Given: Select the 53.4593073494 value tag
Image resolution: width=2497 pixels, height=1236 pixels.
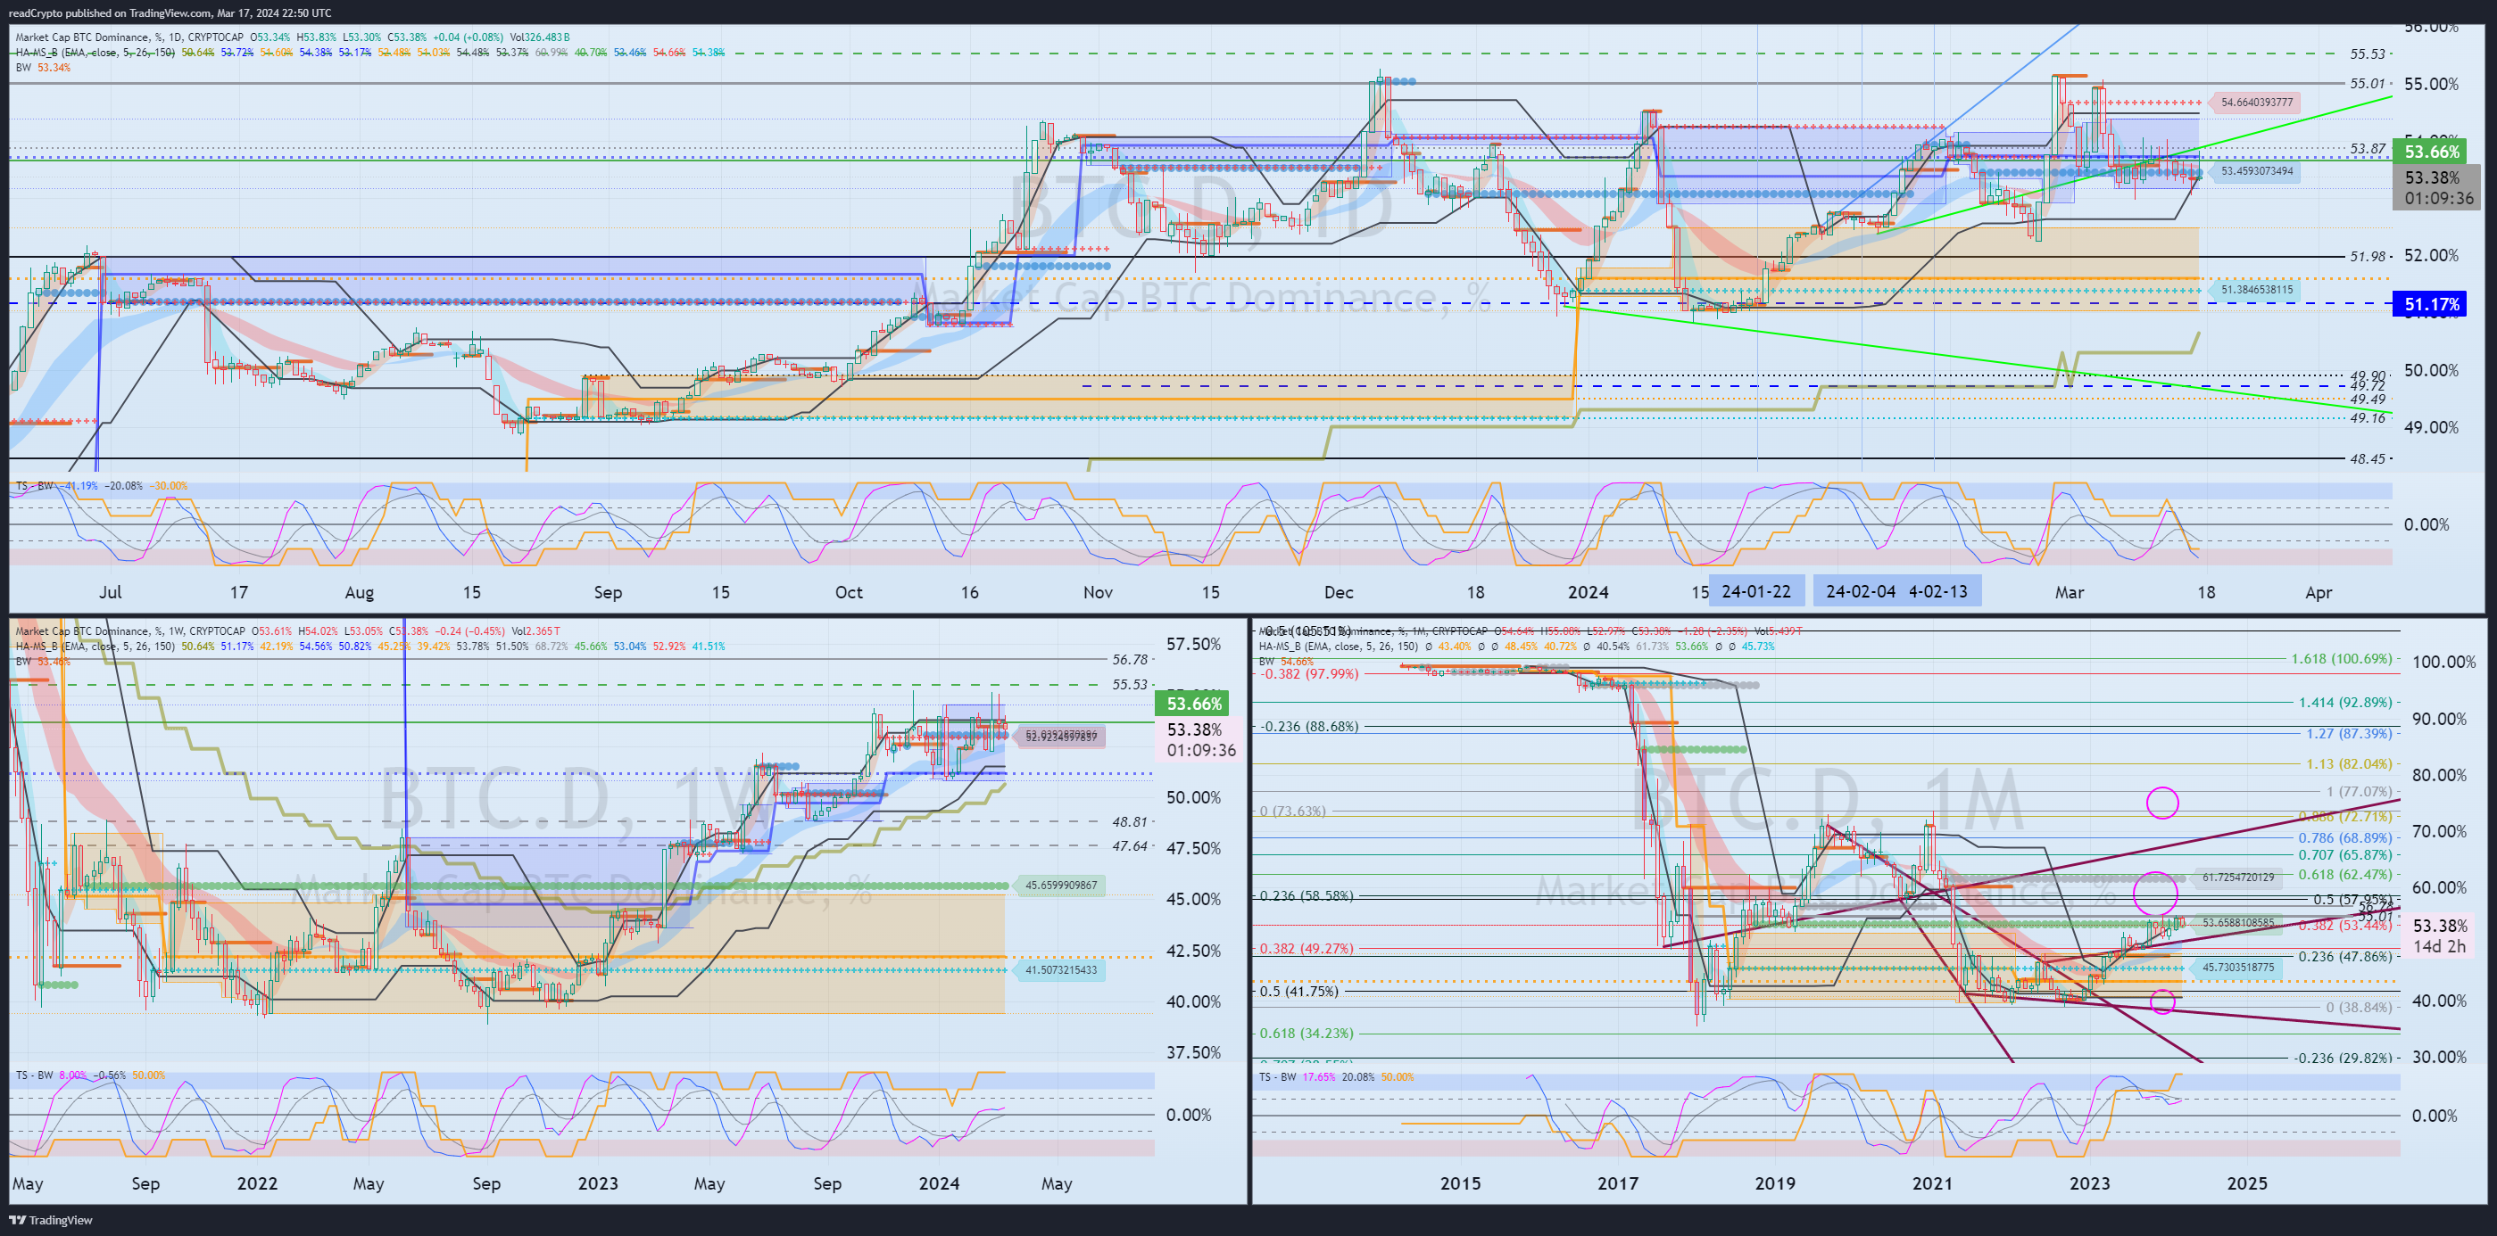Looking at the screenshot, I should click(2256, 171).
